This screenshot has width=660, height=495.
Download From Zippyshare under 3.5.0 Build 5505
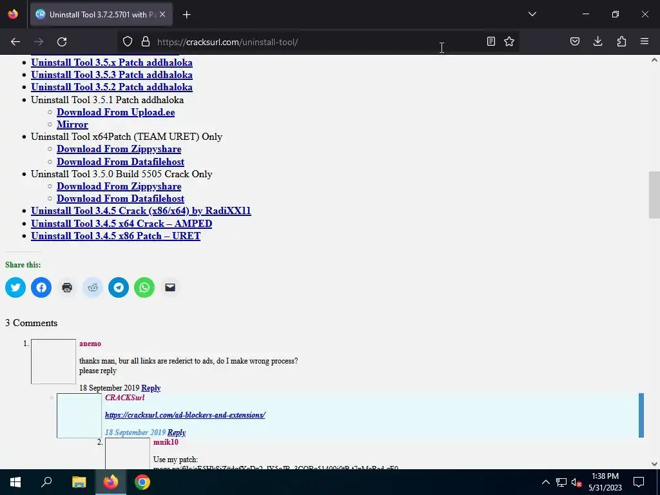119,186
